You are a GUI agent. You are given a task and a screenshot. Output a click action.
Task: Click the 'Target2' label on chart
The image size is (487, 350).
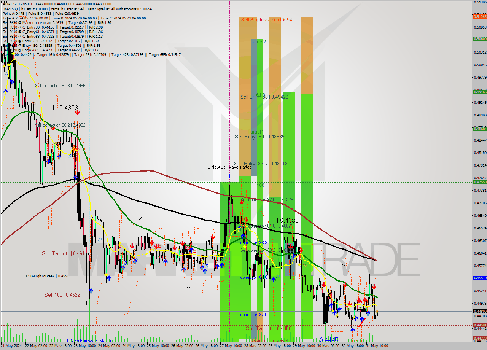pyautogui.click(x=258, y=42)
